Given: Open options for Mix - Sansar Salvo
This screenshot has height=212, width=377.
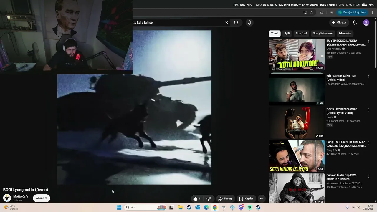Looking at the screenshot, I should [x=369, y=77].
